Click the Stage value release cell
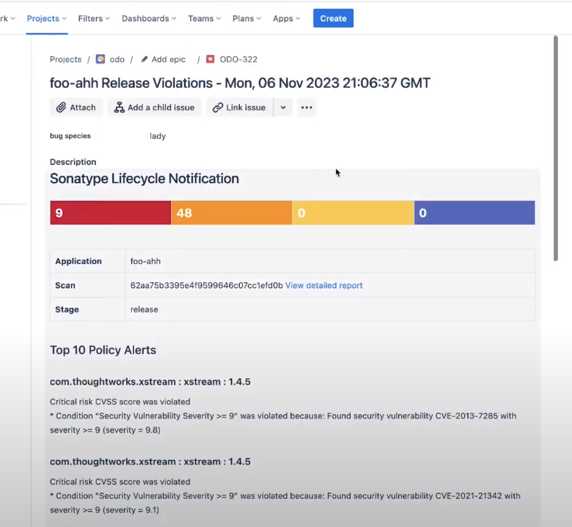This screenshot has width=572, height=527. pyautogui.click(x=330, y=309)
